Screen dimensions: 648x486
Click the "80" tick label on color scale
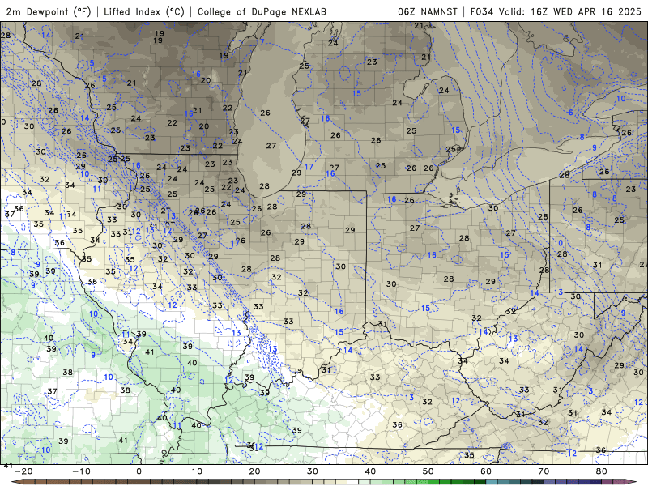coord(602,471)
